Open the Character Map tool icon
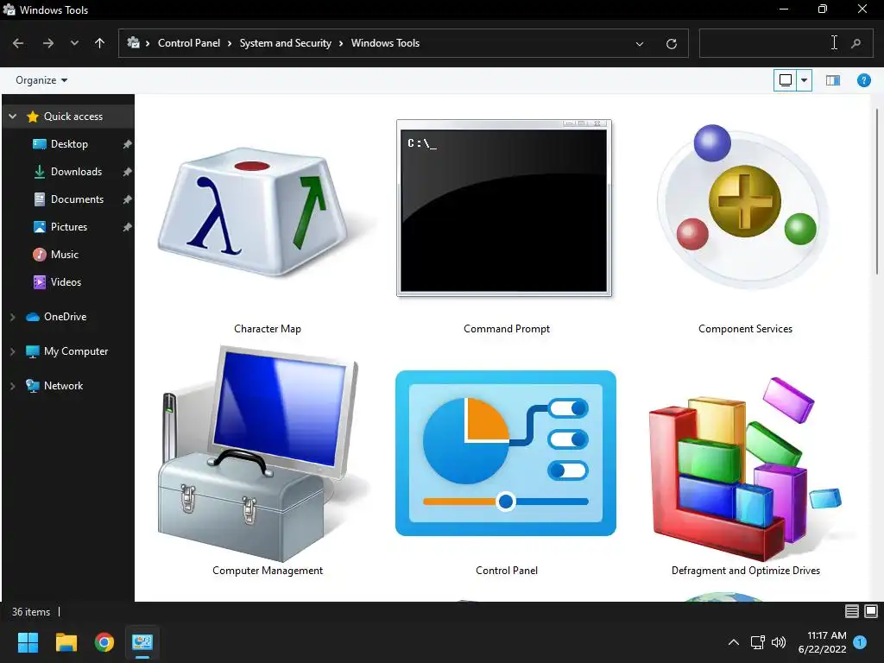 coord(267,213)
